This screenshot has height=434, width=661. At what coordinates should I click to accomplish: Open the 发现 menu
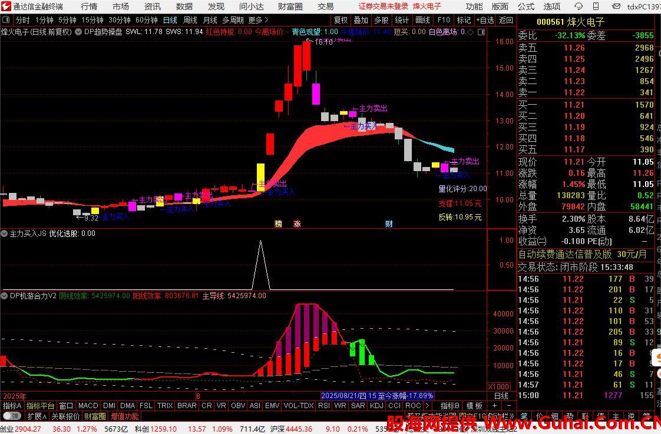[216, 6]
